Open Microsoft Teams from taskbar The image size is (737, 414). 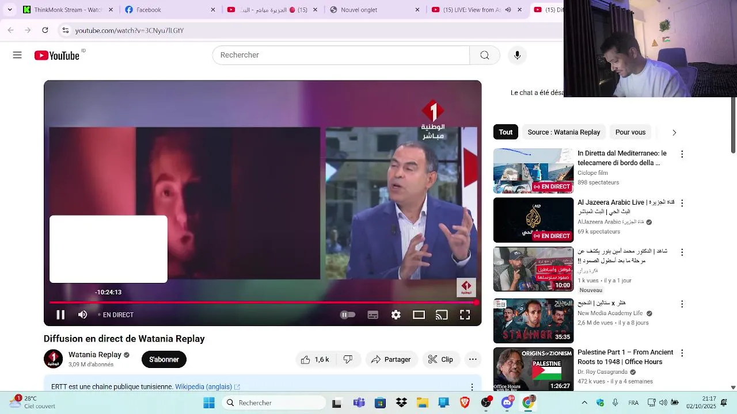coord(359,402)
